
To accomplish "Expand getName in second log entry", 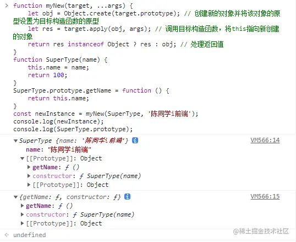I will click(x=22, y=206).
